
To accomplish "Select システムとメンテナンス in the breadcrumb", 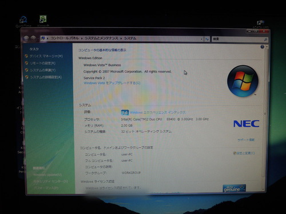I will coord(101,38).
